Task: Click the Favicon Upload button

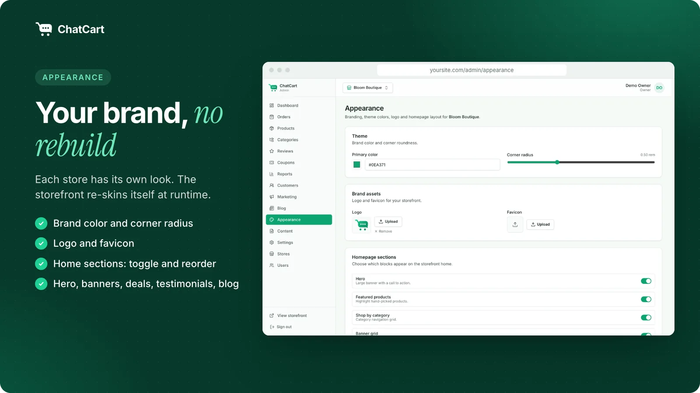Action: point(540,224)
